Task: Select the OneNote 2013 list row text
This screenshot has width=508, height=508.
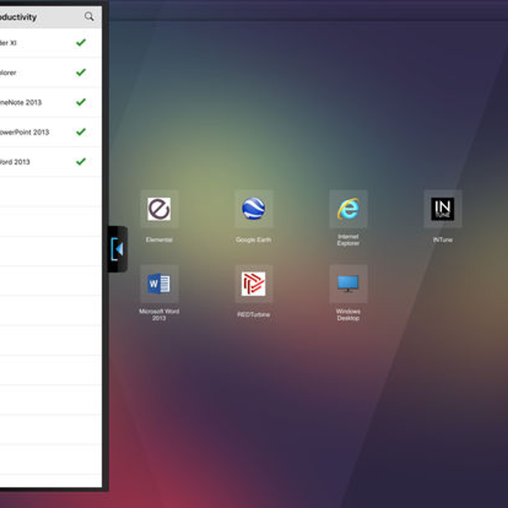Action: pyautogui.click(x=21, y=103)
